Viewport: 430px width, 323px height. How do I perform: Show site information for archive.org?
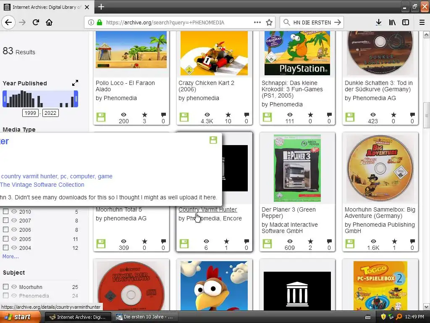pos(91,22)
